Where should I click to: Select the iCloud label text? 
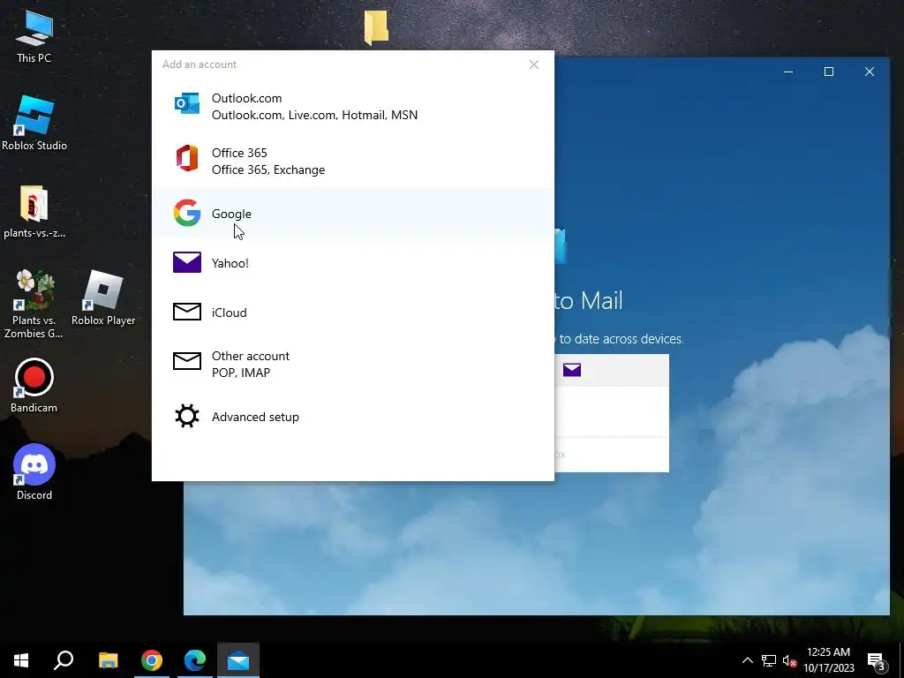(229, 313)
